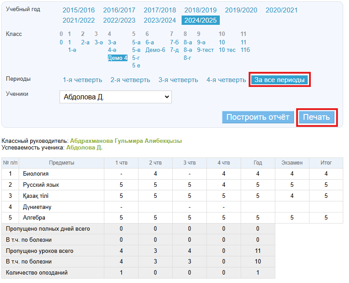Select the highlighted 2024/2025 school year
This screenshot has height=283, width=349.
pos(201,20)
